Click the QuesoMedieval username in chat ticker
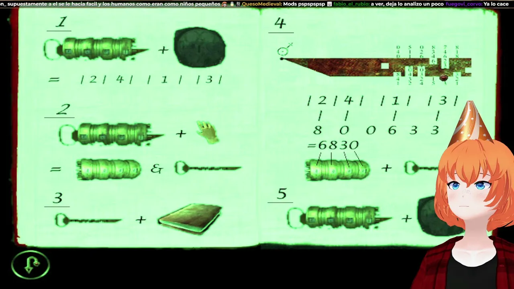Image resolution: width=514 pixels, height=289 pixels. (x=262, y=4)
